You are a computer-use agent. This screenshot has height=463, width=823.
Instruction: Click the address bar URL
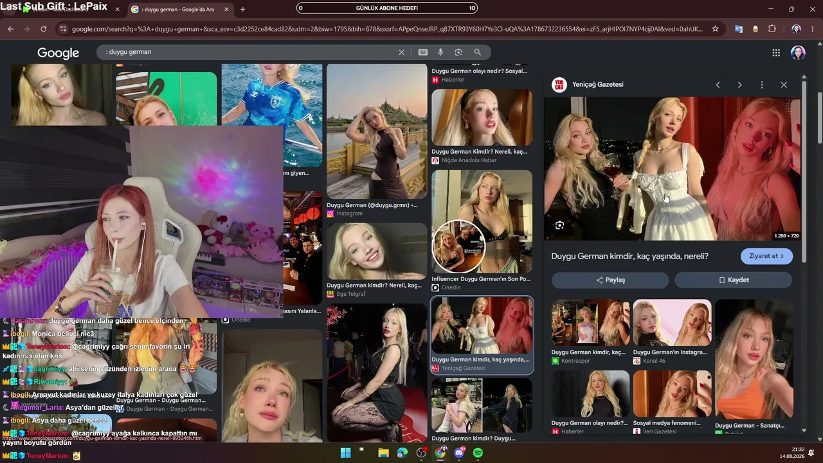coord(386,29)
